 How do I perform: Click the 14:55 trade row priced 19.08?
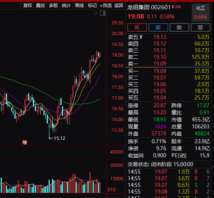coord(169,192)
